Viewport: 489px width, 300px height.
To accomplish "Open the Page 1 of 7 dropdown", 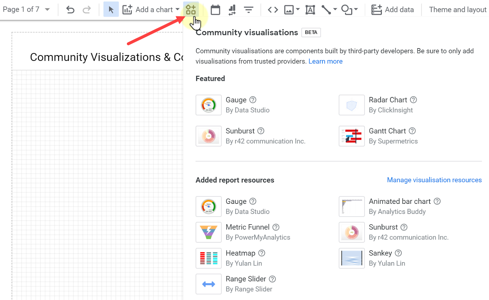I will pos(26,9).
